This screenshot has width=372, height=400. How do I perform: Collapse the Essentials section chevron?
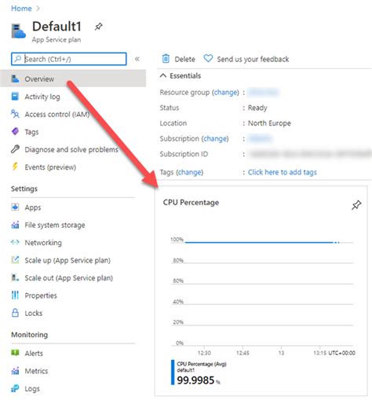pyautogui.click(x=163, y=75)
